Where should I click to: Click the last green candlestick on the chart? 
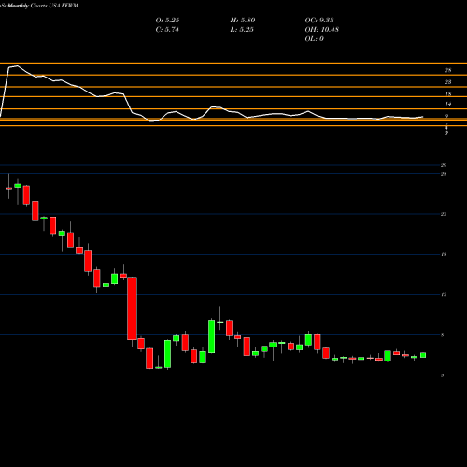tap(423, 355)
